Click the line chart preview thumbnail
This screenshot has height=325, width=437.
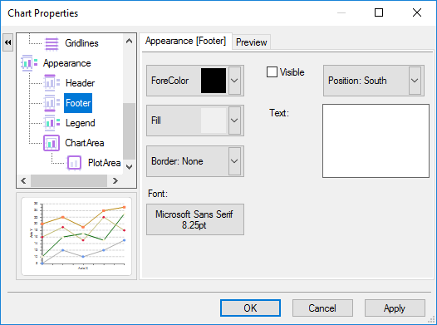(x=76, y=236)
